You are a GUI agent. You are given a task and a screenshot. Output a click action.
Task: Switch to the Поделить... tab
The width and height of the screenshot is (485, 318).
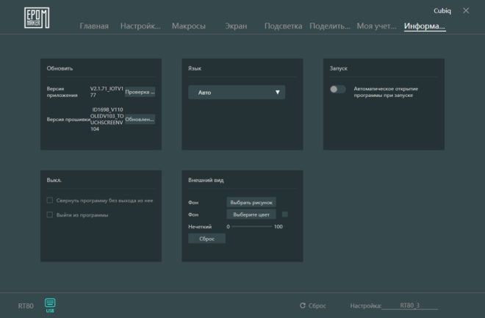330,26
